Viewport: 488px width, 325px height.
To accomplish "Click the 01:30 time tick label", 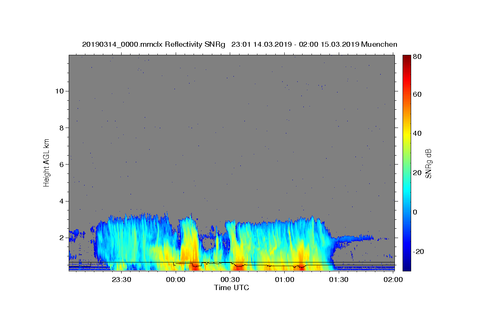I will (x=338, y=279).
